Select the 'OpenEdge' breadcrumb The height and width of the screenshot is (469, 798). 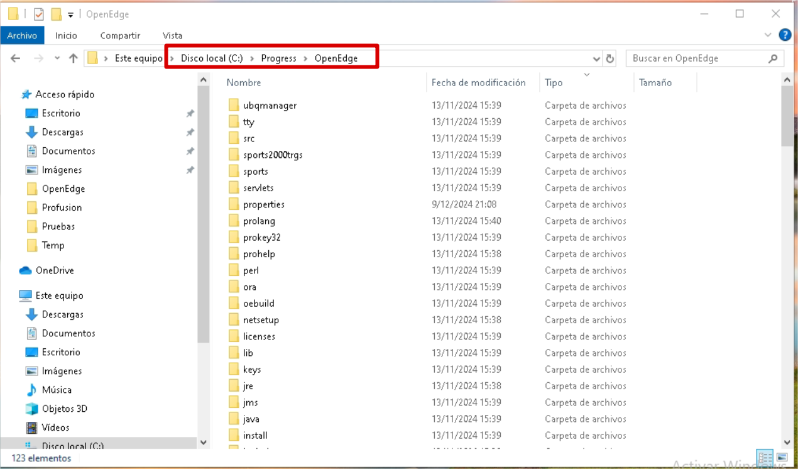(x=336, y=58)
